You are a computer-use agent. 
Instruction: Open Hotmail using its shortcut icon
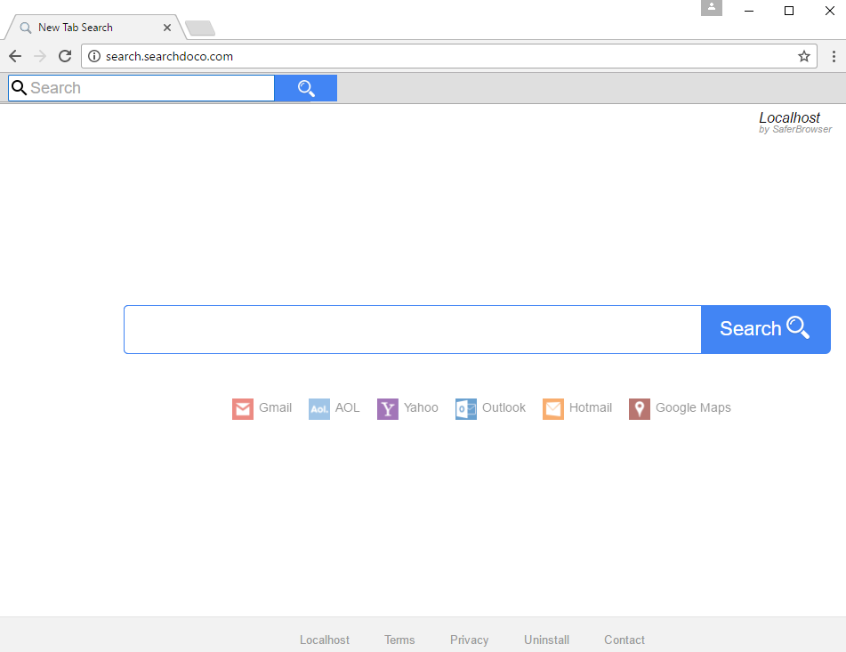pos(553,408)
